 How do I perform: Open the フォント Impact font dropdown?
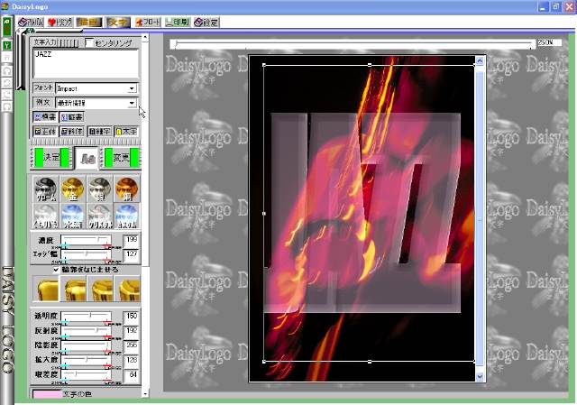132,88
